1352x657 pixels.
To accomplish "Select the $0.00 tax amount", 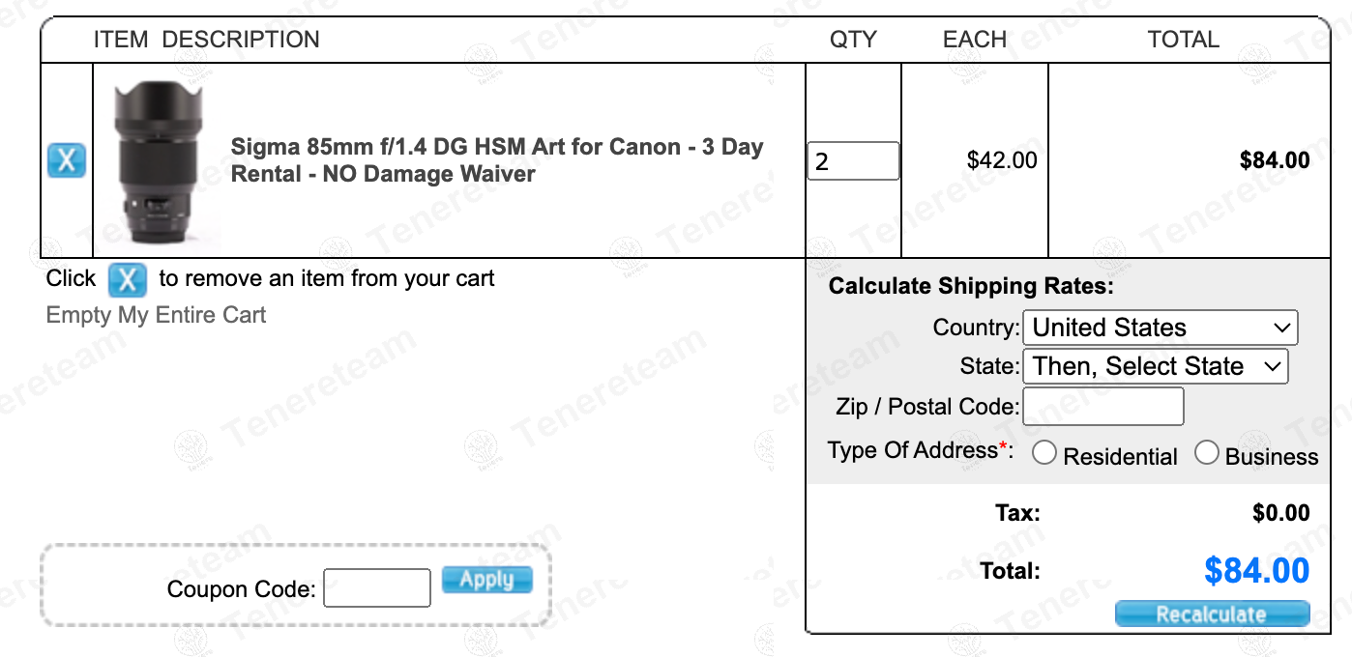I will [x=1280, y=513].
